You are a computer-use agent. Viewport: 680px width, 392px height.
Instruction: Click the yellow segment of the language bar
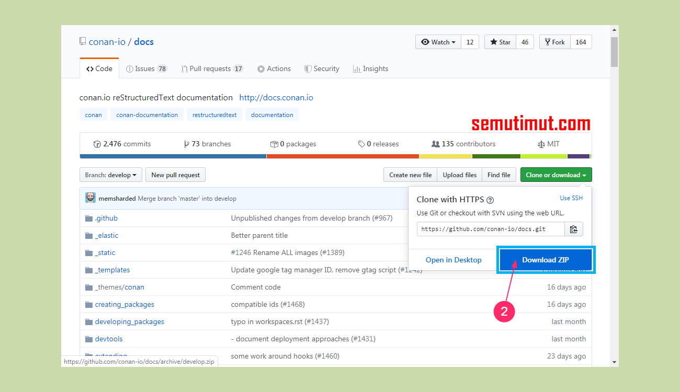click(x=446, y=156)
